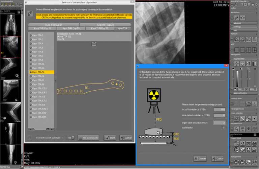Viewport: 259px width, 169px height.
Task: Cancel the prosthesis template selection dialog
Action: click(126, 138)
